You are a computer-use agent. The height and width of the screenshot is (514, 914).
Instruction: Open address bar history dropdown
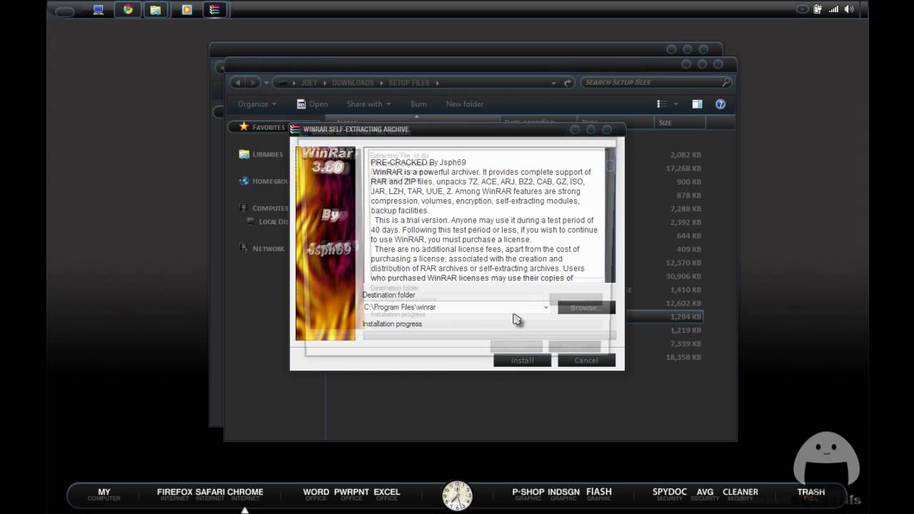coord(553,83)
